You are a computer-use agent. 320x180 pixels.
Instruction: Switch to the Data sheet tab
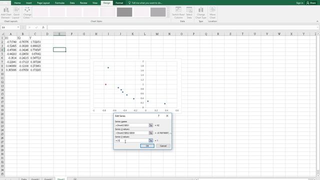point(23,179)
